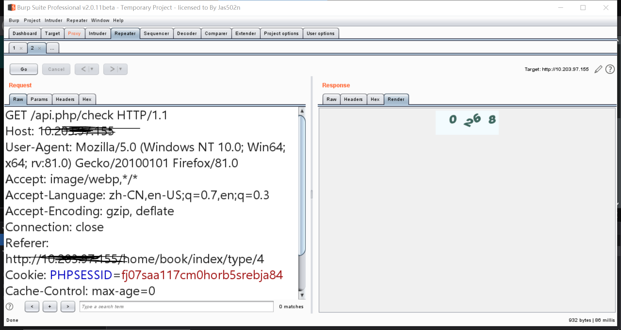Click the next match arrow button

[x=68, y=306]
